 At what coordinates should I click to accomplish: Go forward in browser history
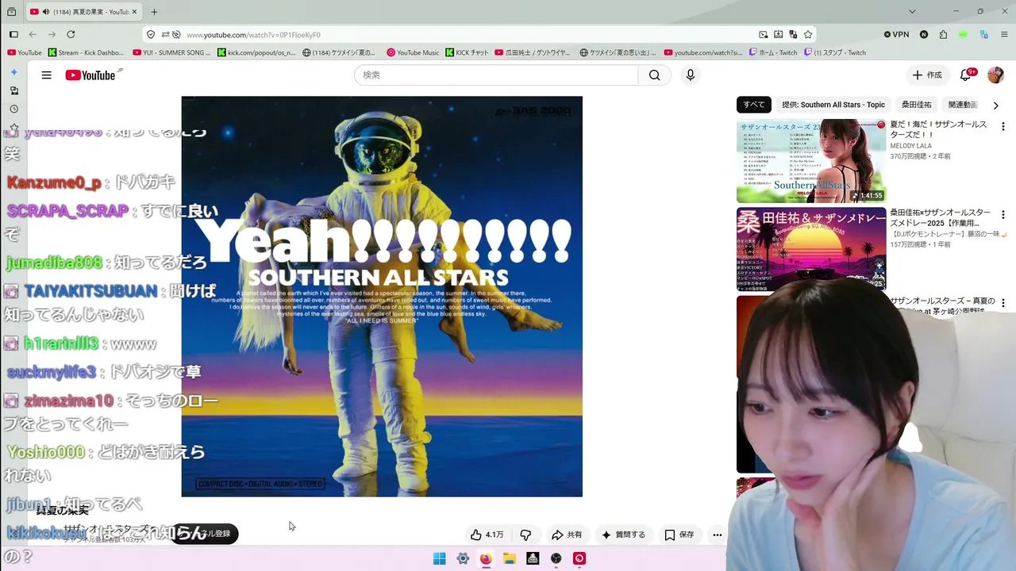52,34
